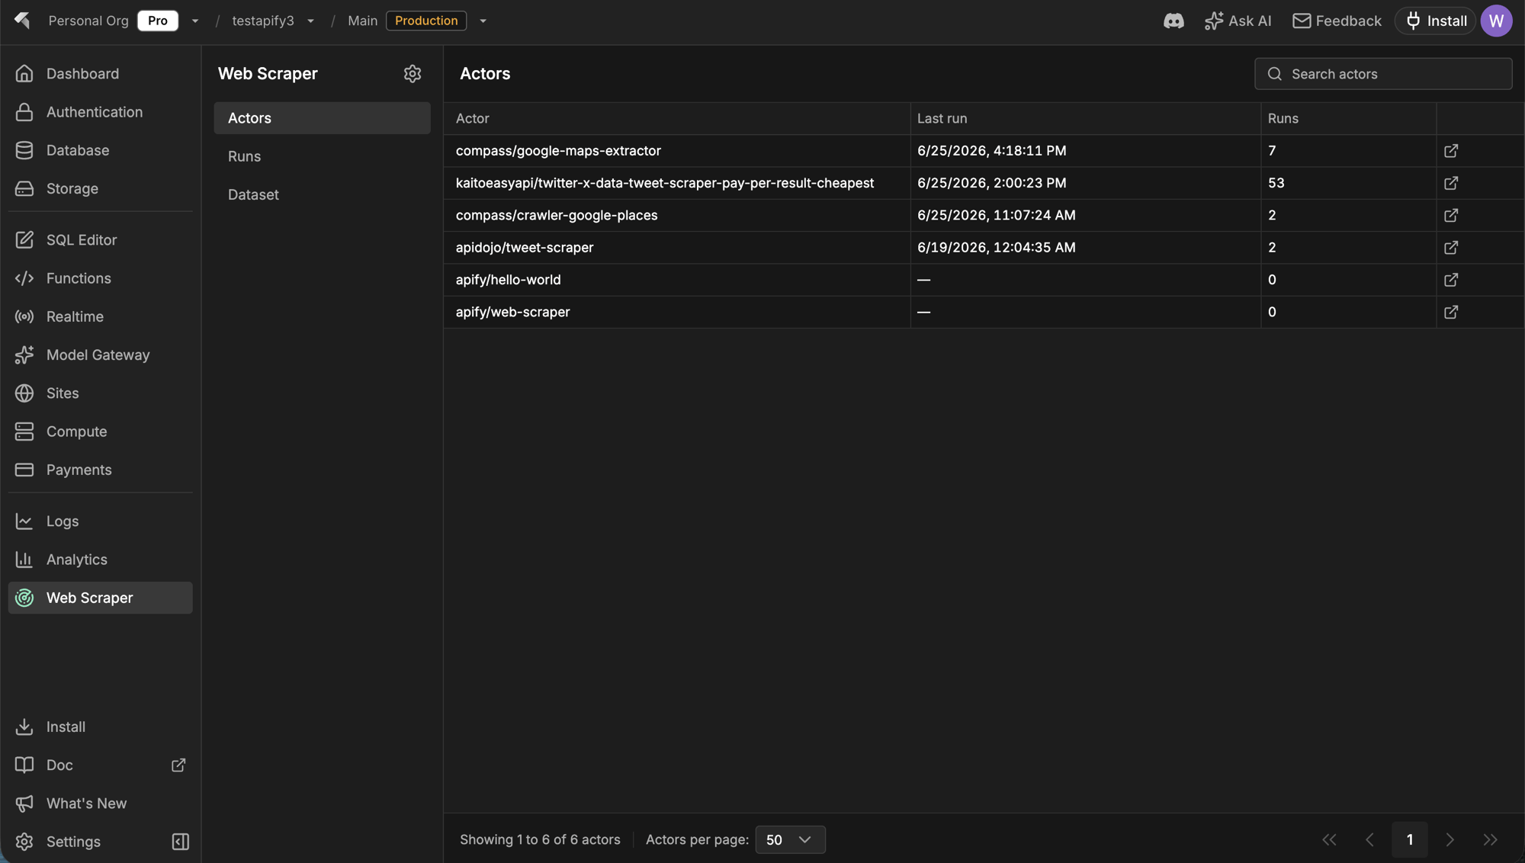Open the Discord icon link

coord(1173,21)
